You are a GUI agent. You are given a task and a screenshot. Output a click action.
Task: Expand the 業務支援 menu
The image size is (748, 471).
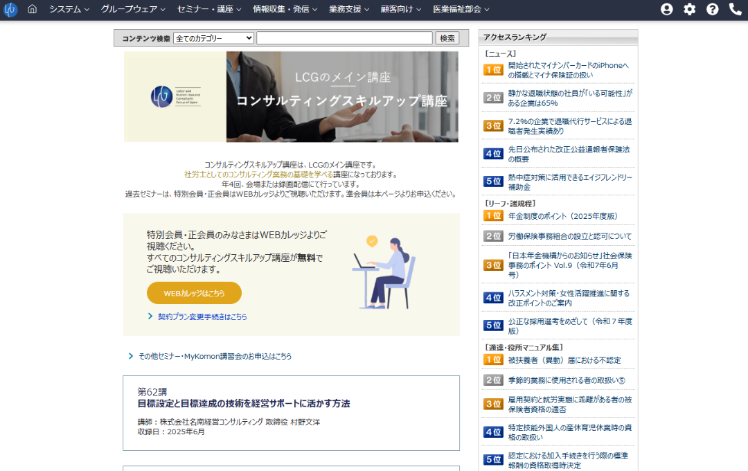(x=348, y=9)
